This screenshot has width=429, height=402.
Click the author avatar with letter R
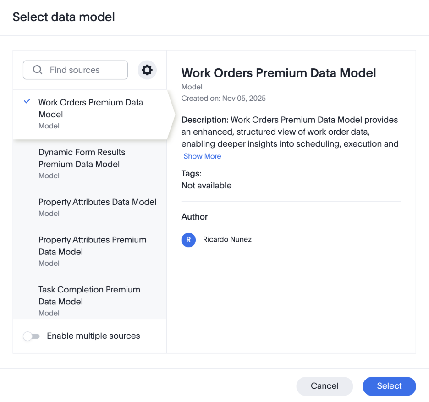coord(188,240)
